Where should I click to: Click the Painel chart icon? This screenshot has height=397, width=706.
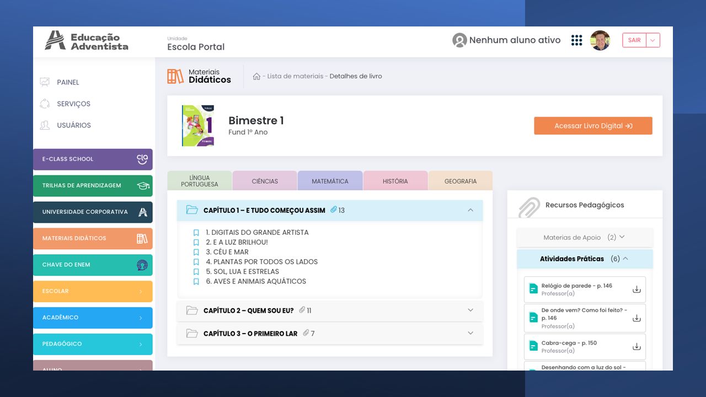tap(45, 82)
